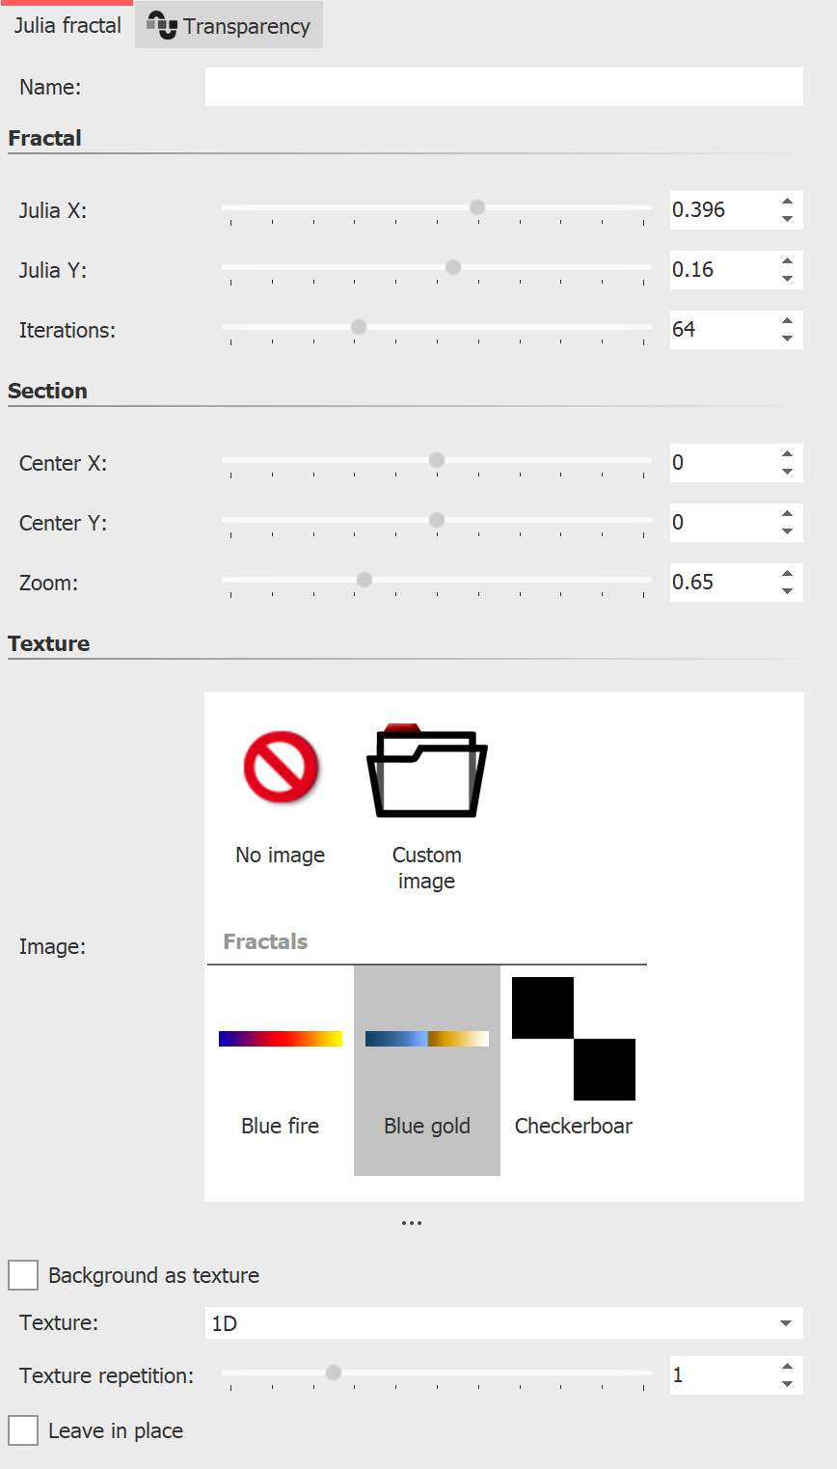837x1469 pixels.
Task: Choose the Blue fire gradient texture
Action: (x=281, y=1039)
